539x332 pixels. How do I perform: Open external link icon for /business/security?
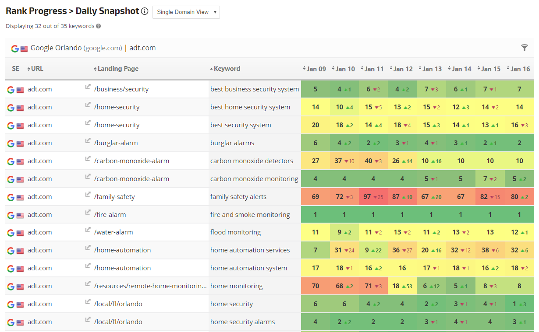[88, 87]
